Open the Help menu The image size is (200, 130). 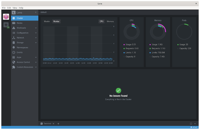(21, 8)
